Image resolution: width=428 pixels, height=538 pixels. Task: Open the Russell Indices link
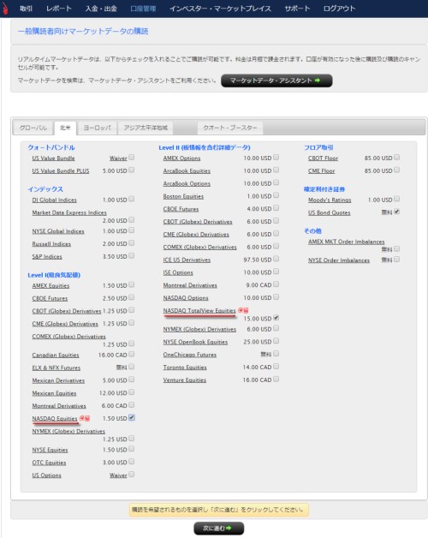(x=51, y=244)
